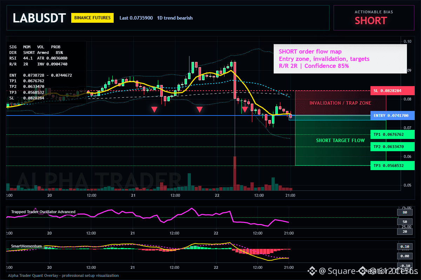Click the green TP1 0.0676762 price tag
Viewport: 421px width, 280px height.
392,134
